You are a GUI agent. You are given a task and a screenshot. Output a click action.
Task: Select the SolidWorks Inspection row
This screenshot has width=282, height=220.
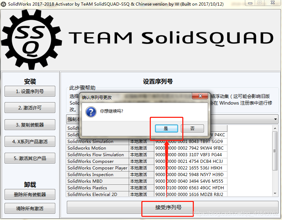[147, 175]
